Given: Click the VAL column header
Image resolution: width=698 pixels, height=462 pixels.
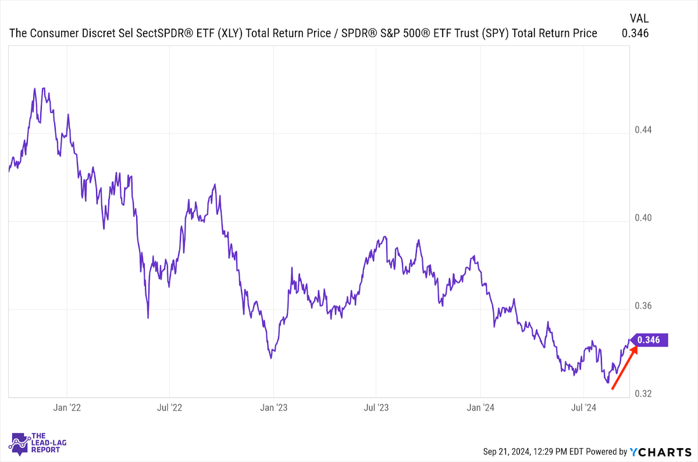Looking at the screenshot, I should point(638,18).
